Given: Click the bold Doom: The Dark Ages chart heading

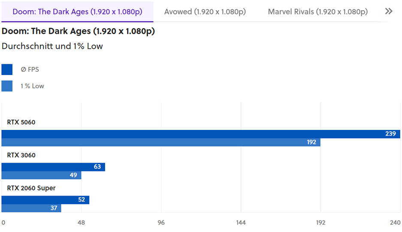Looking at the screenshot, I should 79,31.
